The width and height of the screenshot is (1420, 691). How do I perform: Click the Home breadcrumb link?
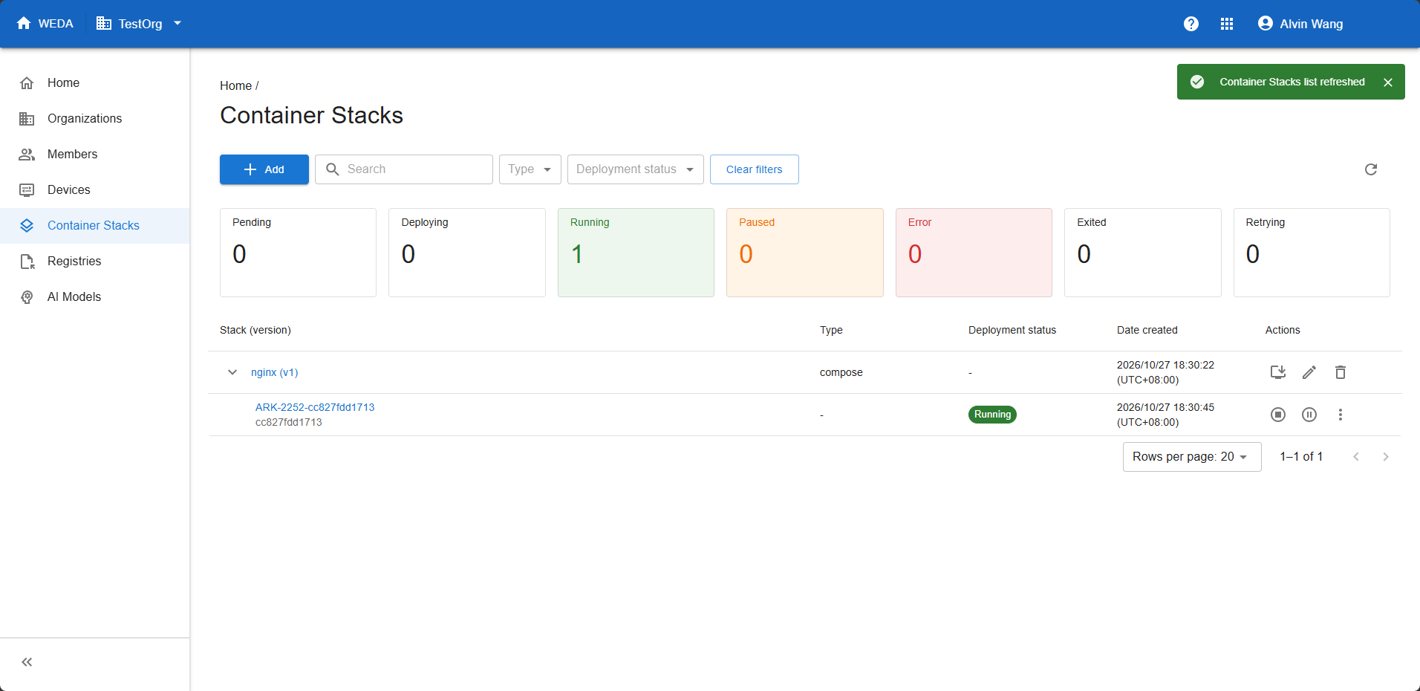[235, 86]
